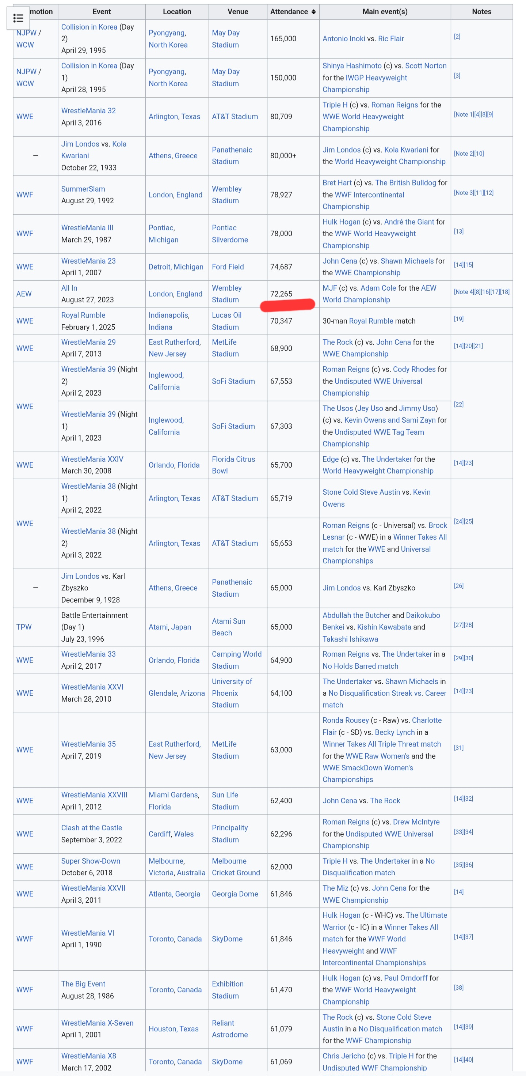Open the WrestleMania 23 link
This screenshot has width=526, height=1076.
point(88,261)
